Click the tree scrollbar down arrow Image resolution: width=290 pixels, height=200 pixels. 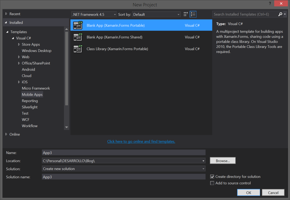click(67, 127)
